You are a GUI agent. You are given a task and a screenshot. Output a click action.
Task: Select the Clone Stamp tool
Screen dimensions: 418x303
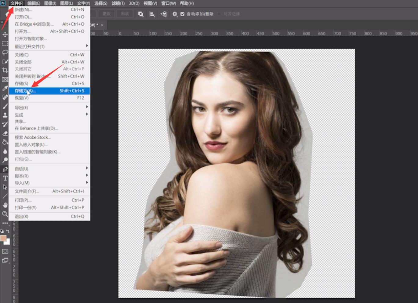coord(5,115)
